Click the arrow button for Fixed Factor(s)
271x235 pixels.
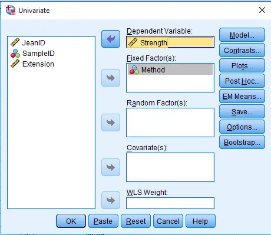click(111, 78)
